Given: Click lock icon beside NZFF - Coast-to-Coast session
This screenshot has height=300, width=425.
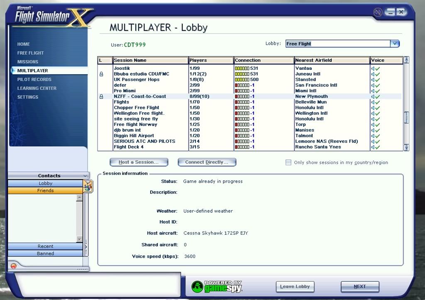Looking at the screenshot, I should [101, 96].
